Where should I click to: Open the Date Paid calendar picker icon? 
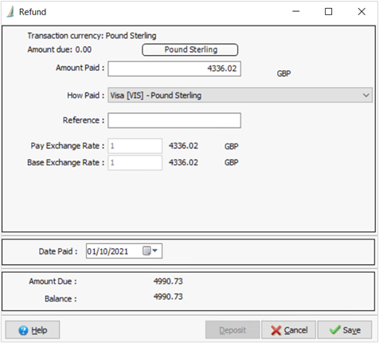click(147, 250)
